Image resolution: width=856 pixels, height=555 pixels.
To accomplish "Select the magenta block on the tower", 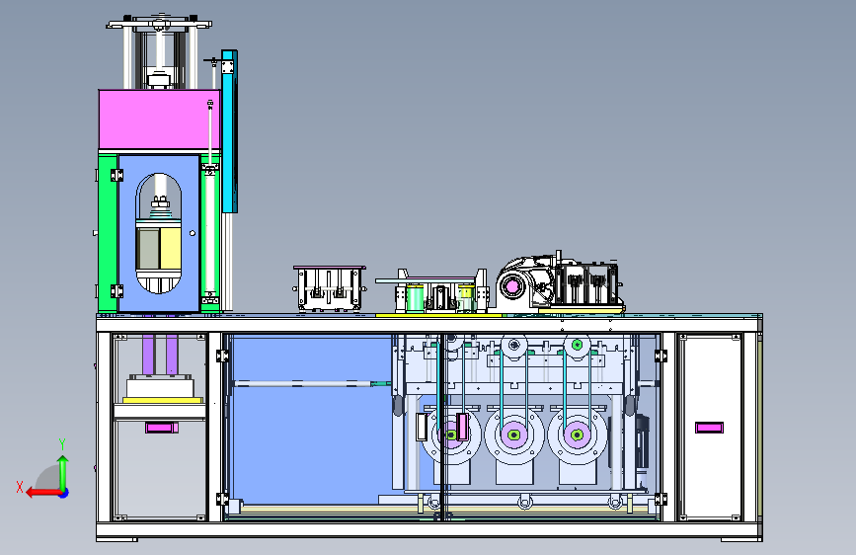I will [159, 119].
